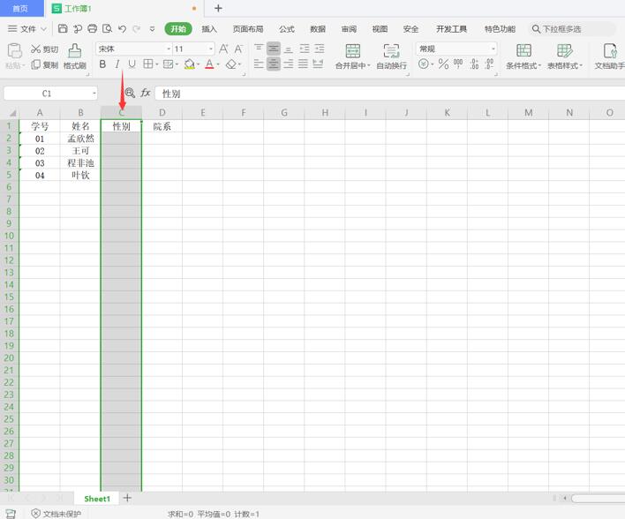Open the File (文件) menu
The height and width of the screenshot is (519, 625).
point(27,29)
